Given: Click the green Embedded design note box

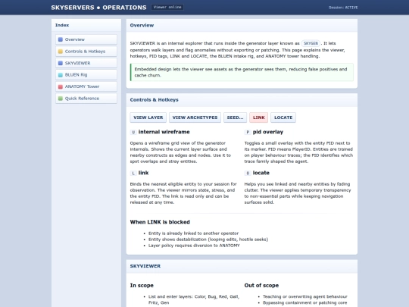Looking at the screenshot, I should pyautogui.click(x=242, y=72).
